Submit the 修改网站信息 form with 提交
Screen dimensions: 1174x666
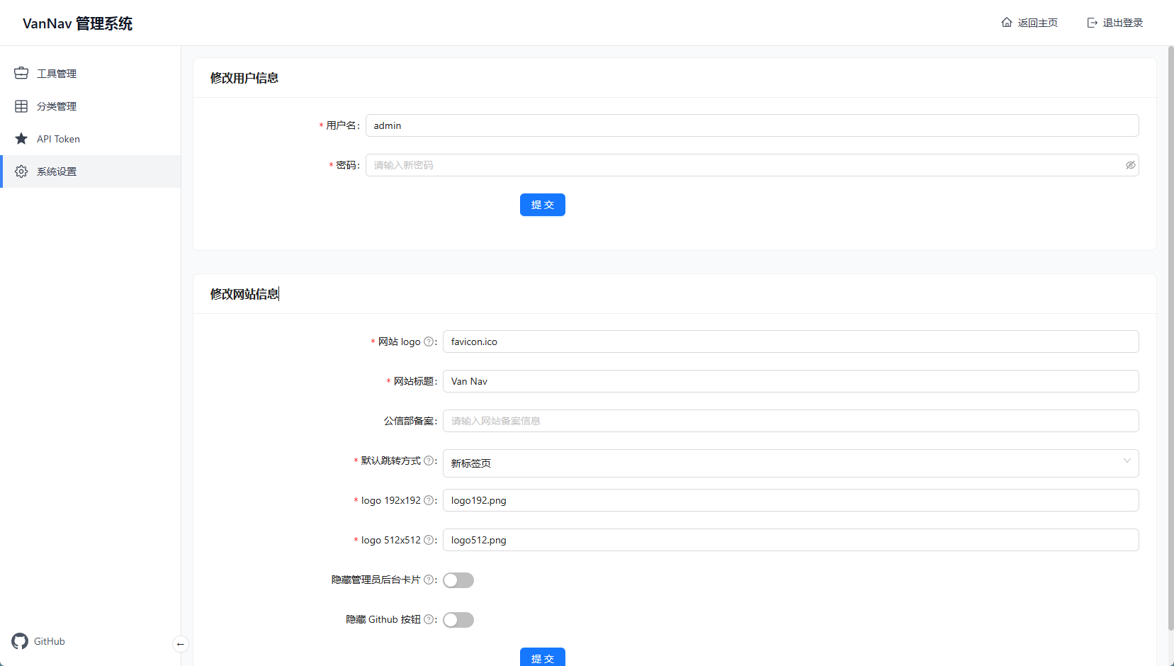click(x=543, y=657)
